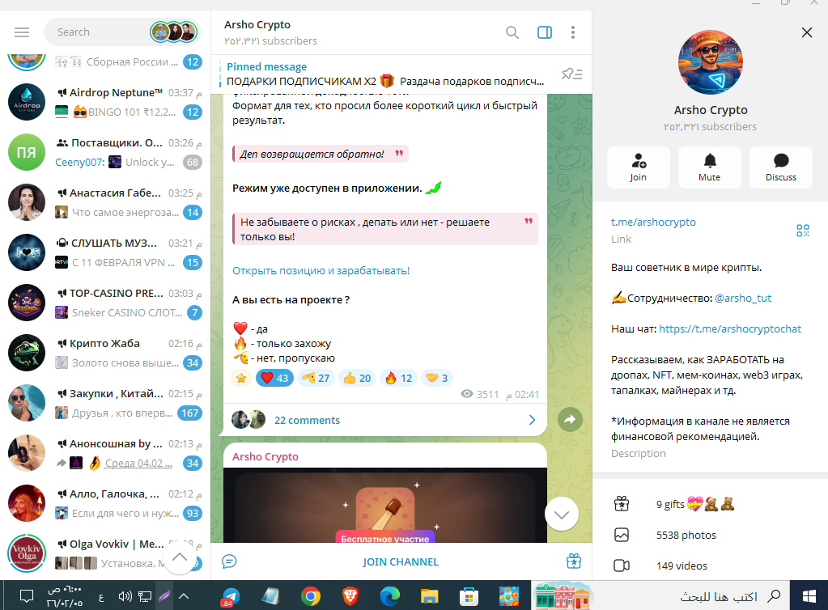Open the Arsho Crypto sender name of next post
Image resolution: width=828 pixels, height=610 pixels.
[265, 456]
